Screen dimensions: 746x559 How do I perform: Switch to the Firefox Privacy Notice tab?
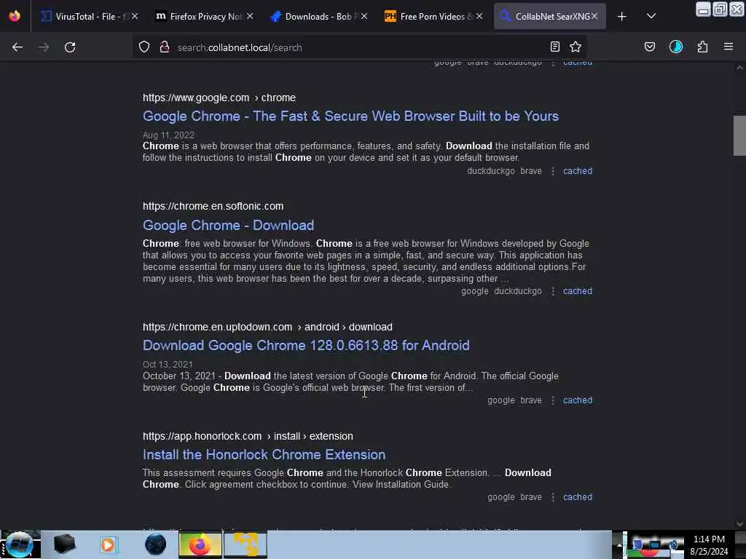(204, 17)
